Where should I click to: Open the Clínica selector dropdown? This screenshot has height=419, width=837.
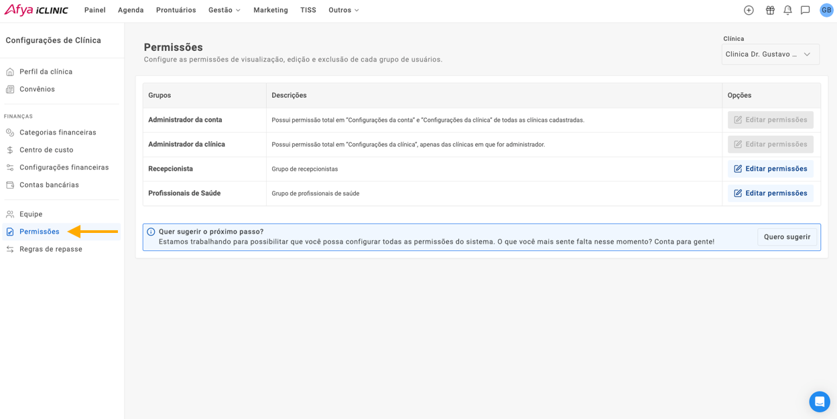(x=770, y=54)
